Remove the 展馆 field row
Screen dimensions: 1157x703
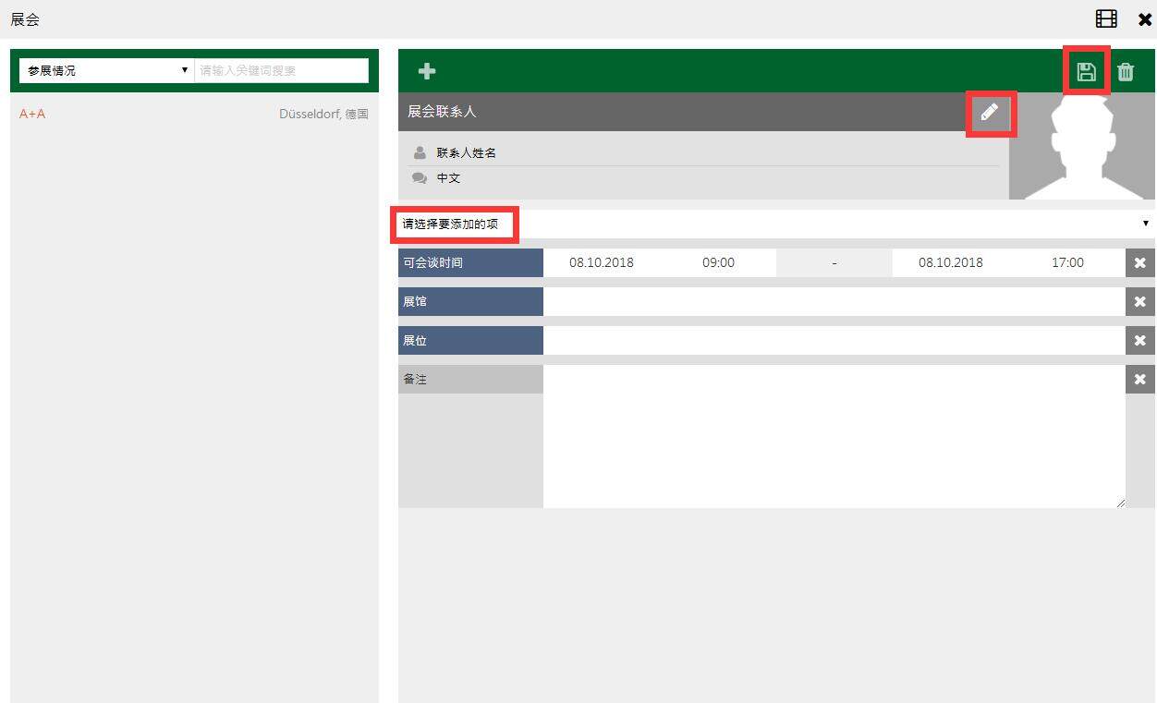click(x=1140, y=301)
